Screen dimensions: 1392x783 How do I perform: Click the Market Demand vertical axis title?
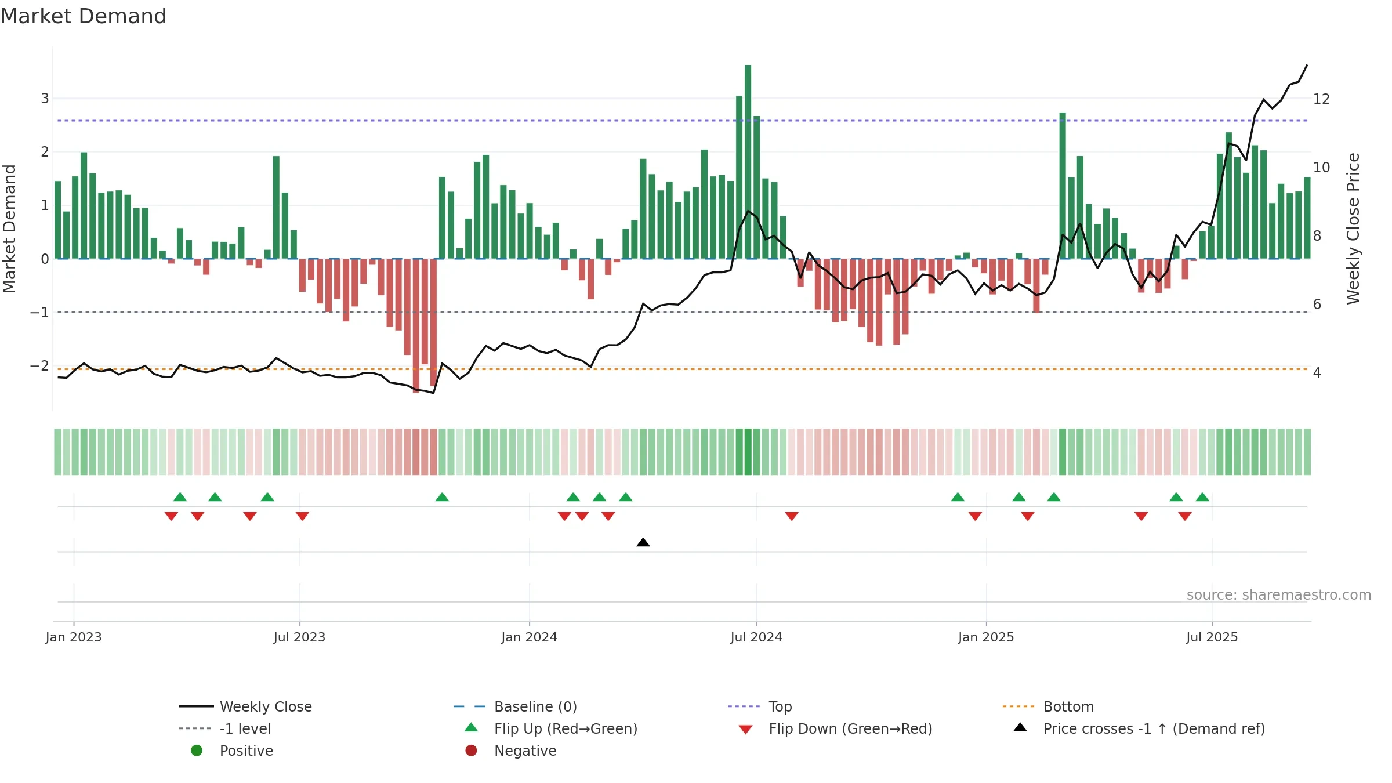coord(9,229)
